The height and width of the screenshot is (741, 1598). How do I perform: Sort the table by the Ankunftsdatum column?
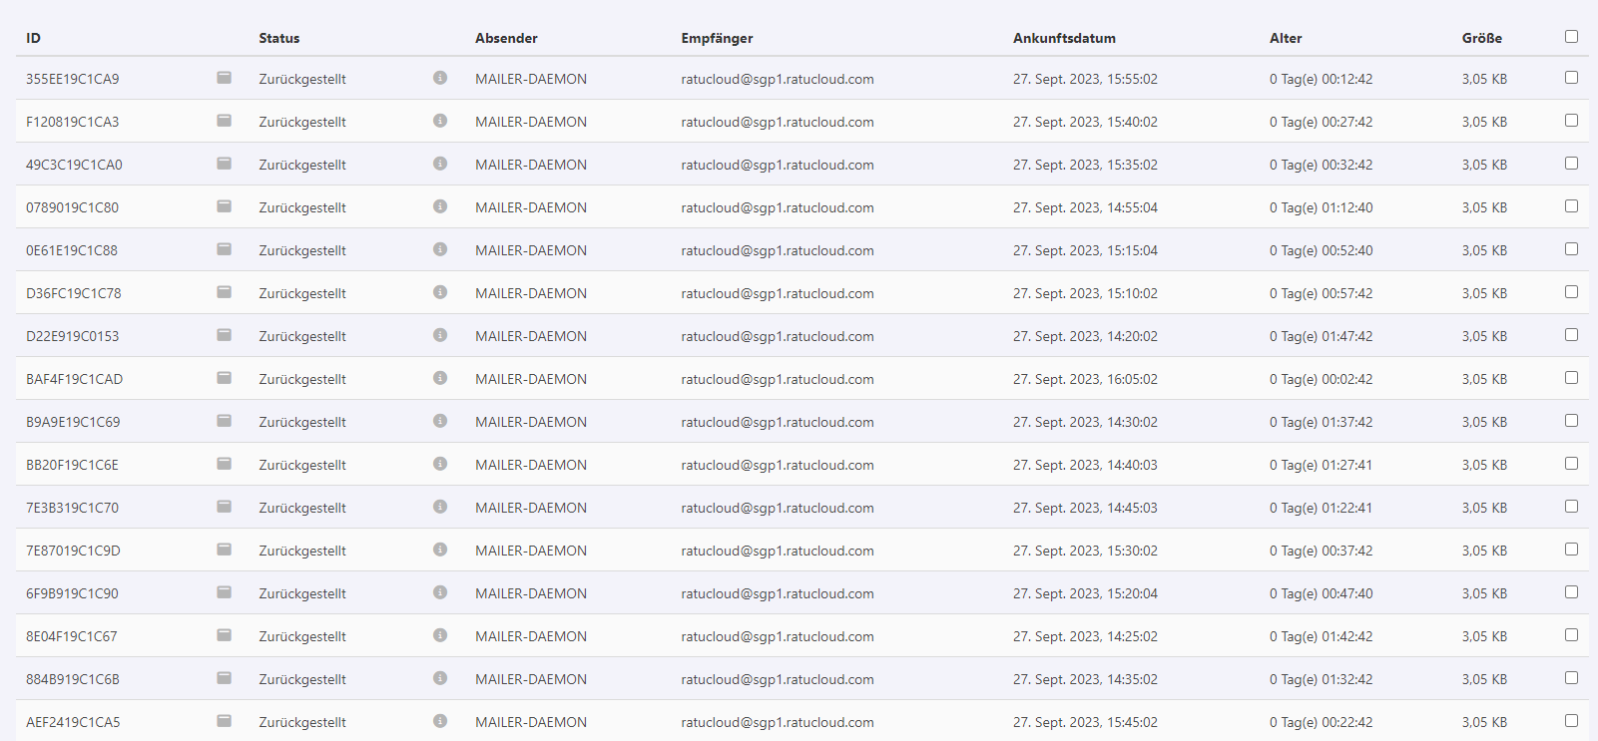pyautogui.click(x=1064, y=38)
